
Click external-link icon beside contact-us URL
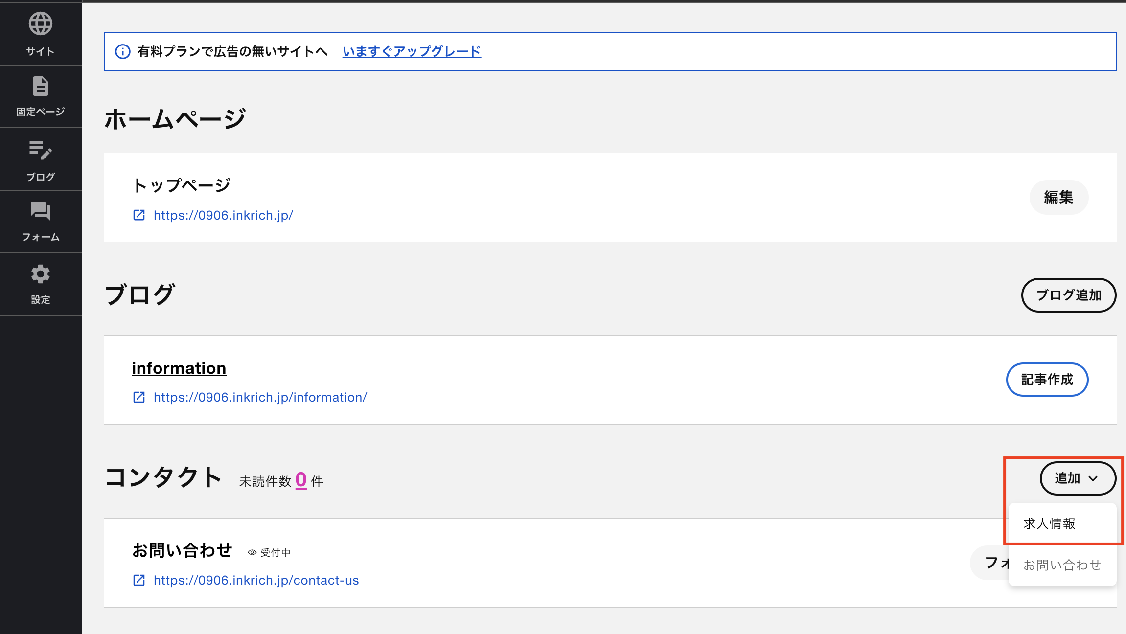[x=139, y=580]
